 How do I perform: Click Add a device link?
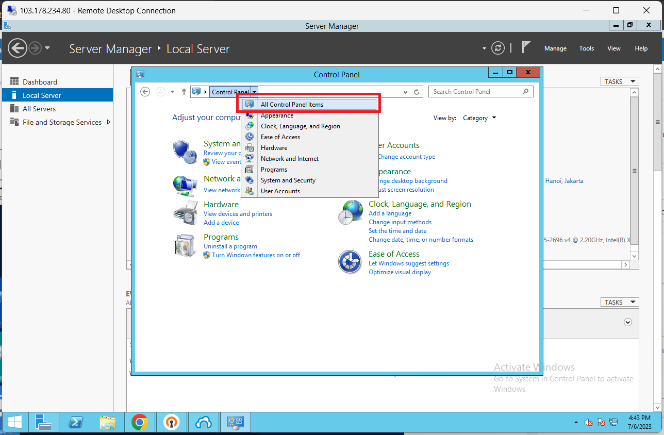pos(221,223)
